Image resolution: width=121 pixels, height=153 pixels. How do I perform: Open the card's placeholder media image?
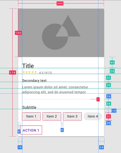61,33
